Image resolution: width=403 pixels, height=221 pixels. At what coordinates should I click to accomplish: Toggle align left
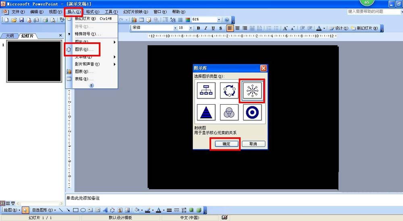(230, 28)
